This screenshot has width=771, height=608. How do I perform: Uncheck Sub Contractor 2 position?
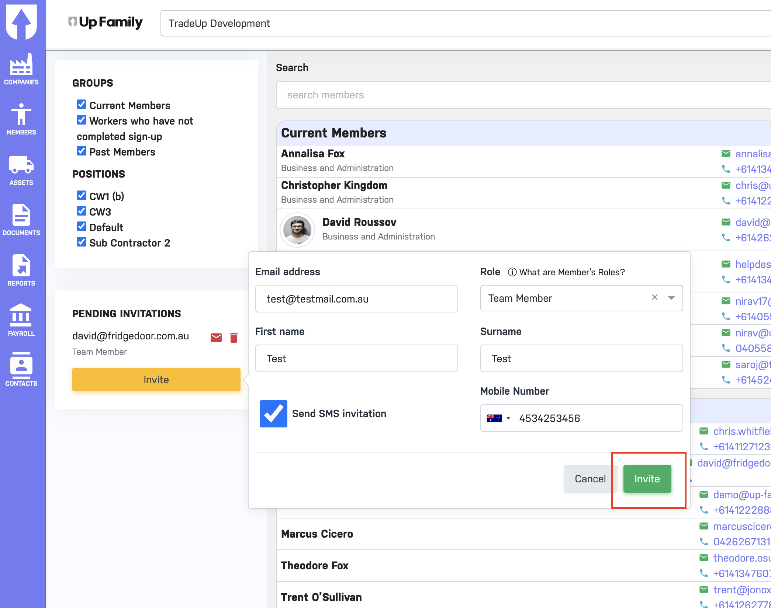(x=82, y=242)
